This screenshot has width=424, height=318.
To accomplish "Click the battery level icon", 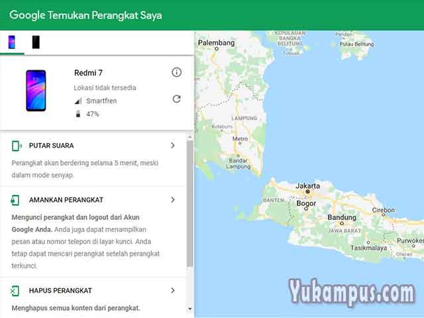I will pyautogui.click(x=78, y=114).
